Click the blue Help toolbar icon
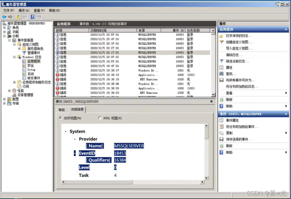This screenshot has width=291, height=199. pyautogui.click(x=32, y=17)
